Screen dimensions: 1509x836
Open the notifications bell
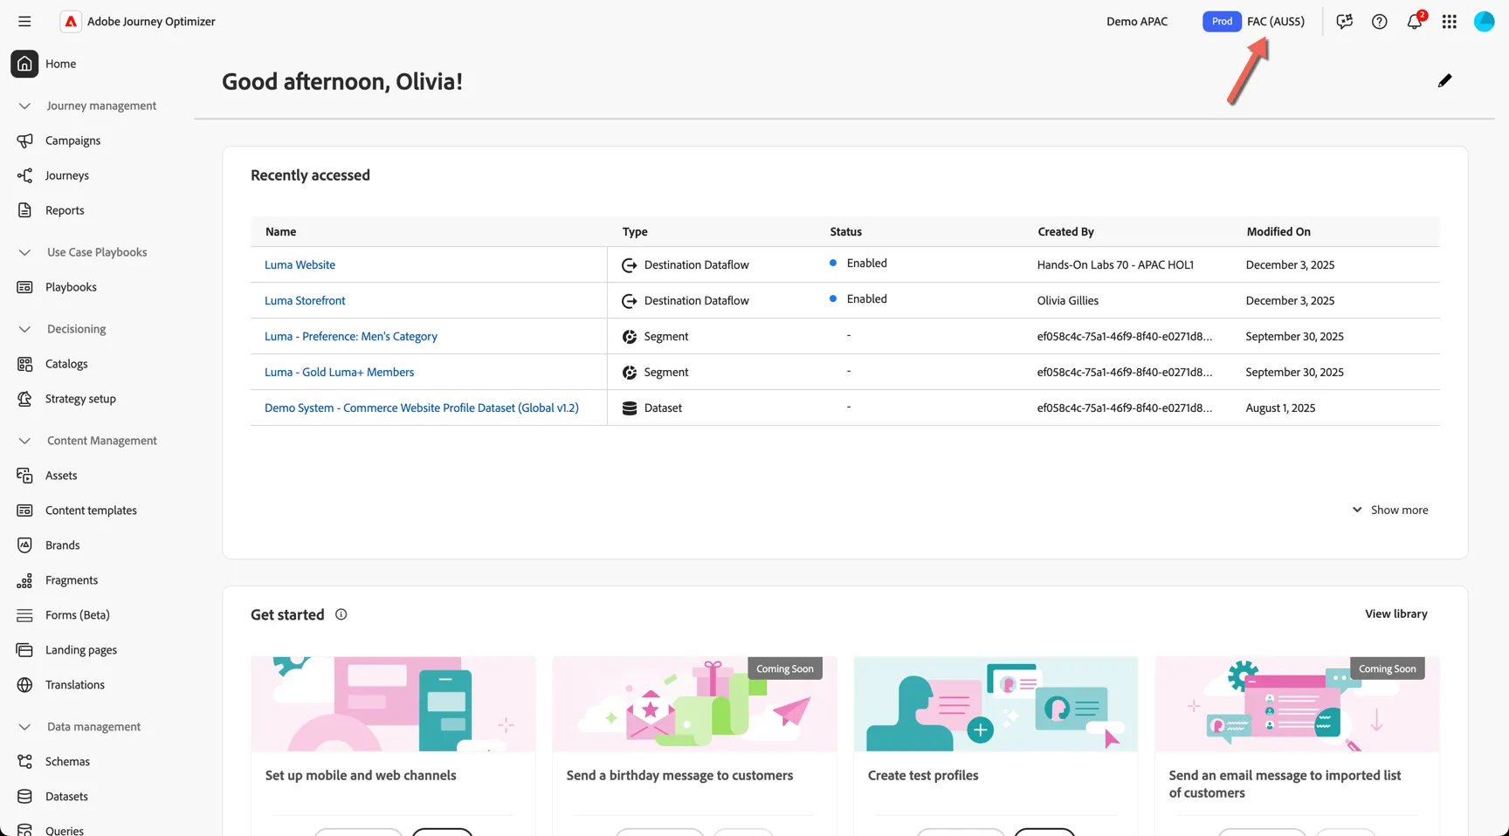[x=1415, y=21]
